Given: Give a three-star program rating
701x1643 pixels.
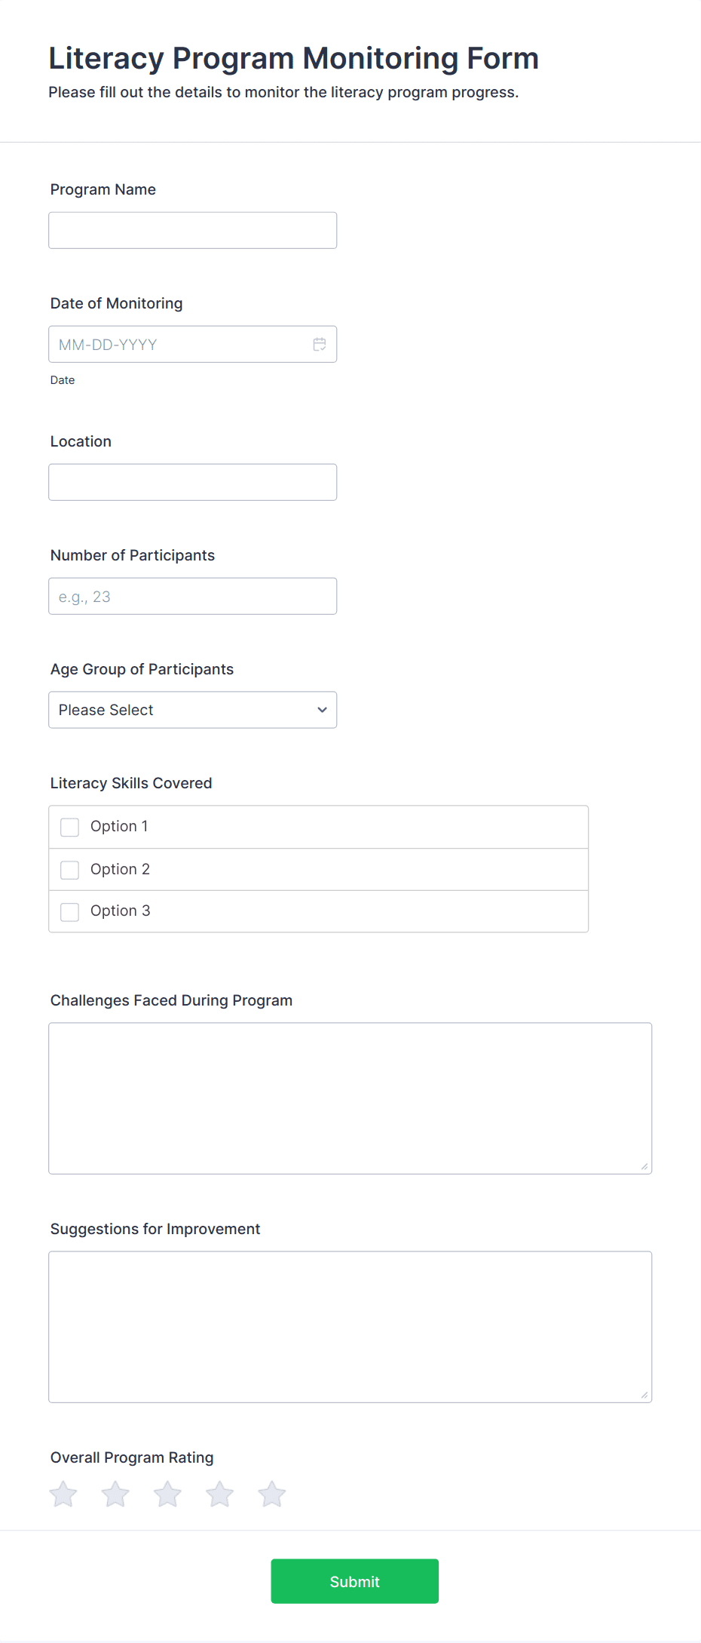Looking at the screenshot, I should pos(167,1494).
